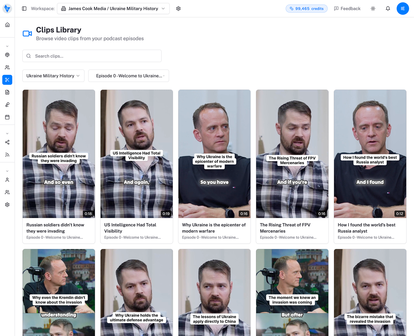Open the IE user avatar menu
The width and height of the screenshot is (414, 336).
click(403, 9)
